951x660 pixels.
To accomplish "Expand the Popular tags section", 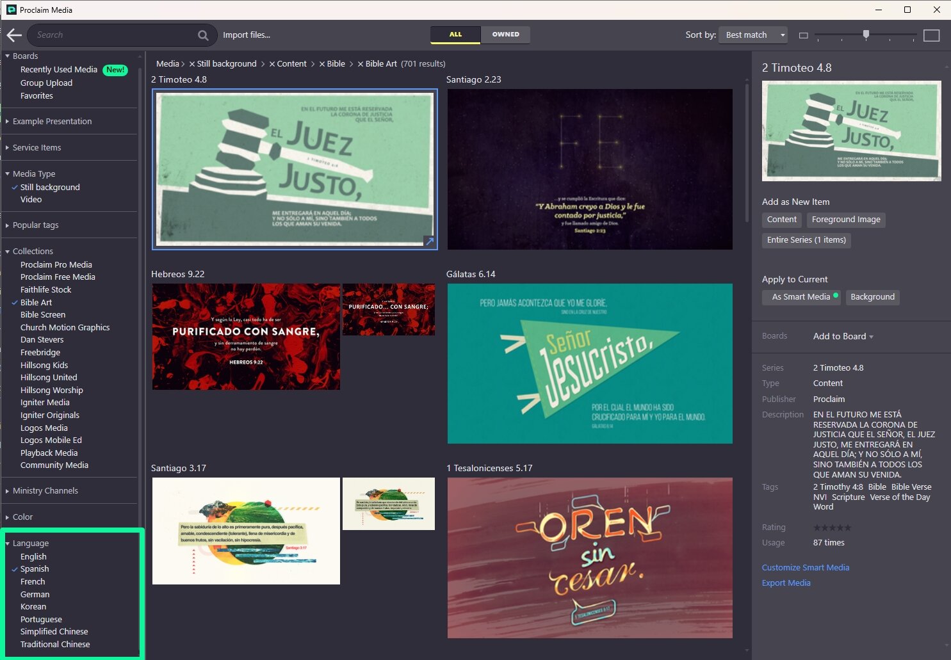I will (x=35, y=225).
